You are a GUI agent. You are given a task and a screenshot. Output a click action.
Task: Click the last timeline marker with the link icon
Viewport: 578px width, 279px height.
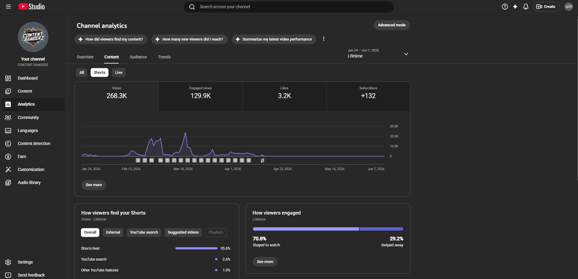coord(263,160)
